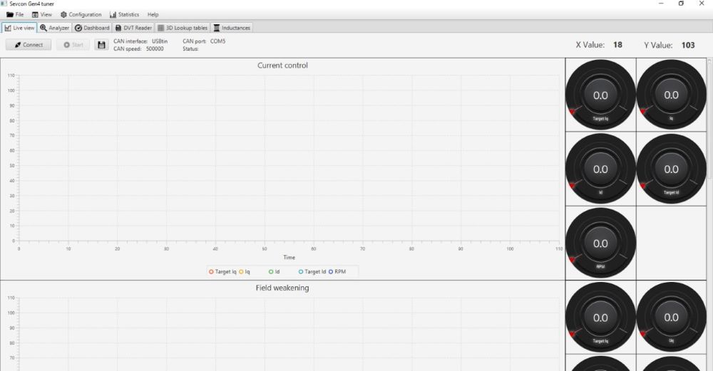
Task: Switch to the Dashboard tab
Action: pyautogui.click(x=92, y=28)
